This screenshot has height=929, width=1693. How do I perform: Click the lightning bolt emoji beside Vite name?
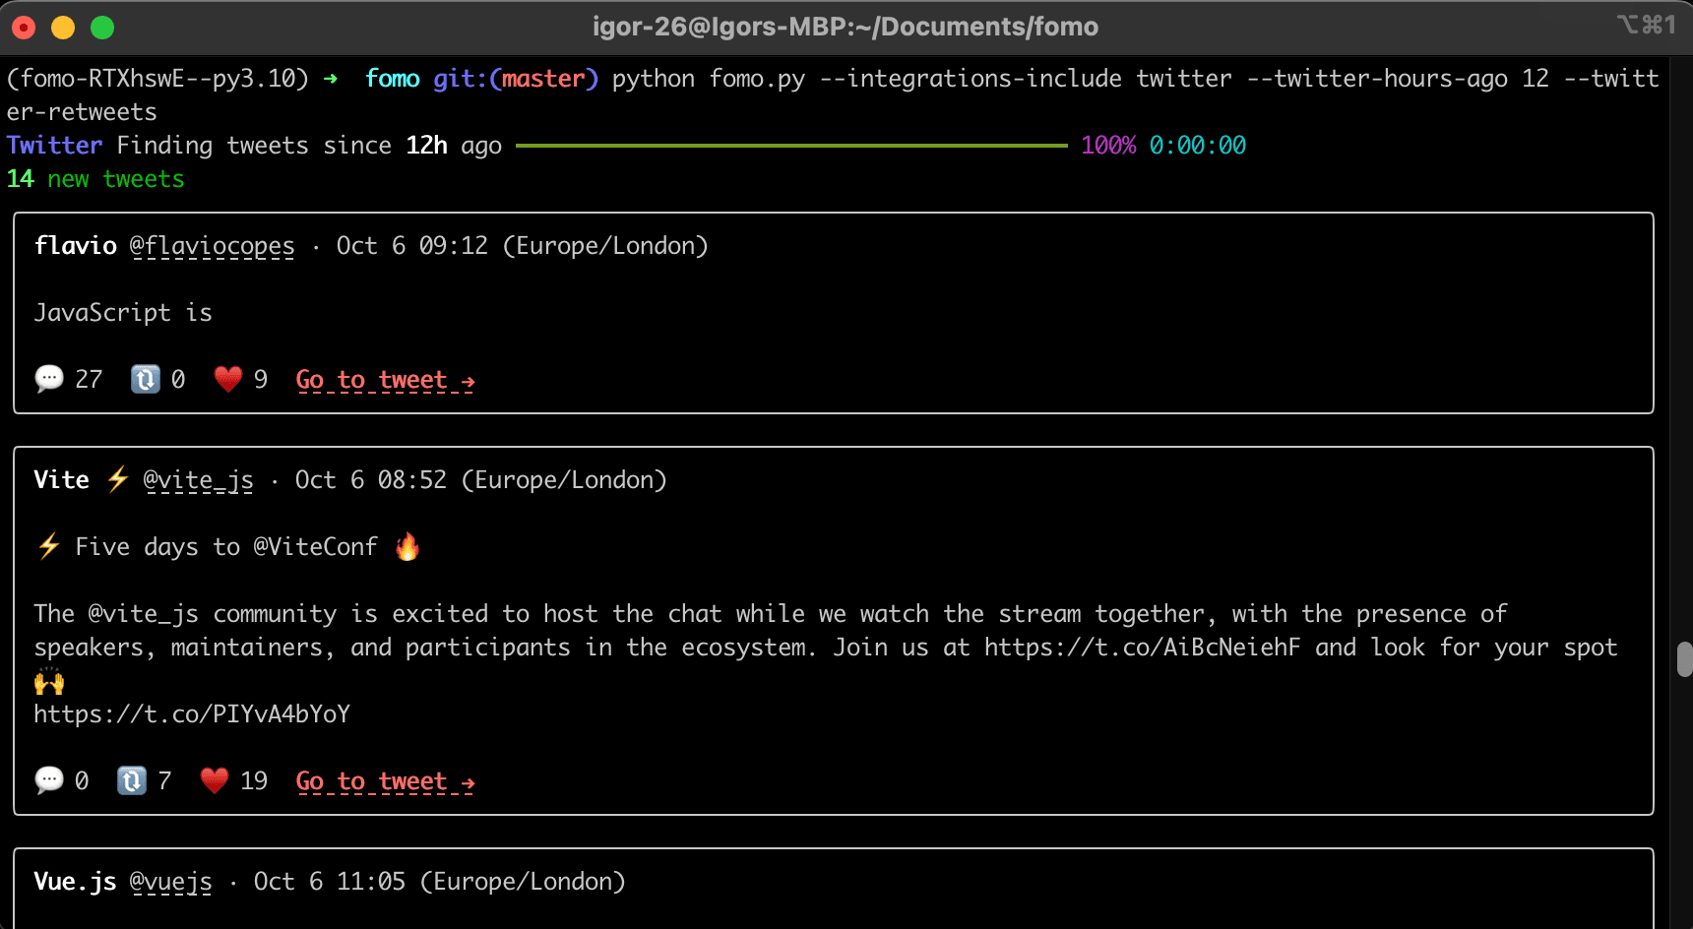[118, 479]
